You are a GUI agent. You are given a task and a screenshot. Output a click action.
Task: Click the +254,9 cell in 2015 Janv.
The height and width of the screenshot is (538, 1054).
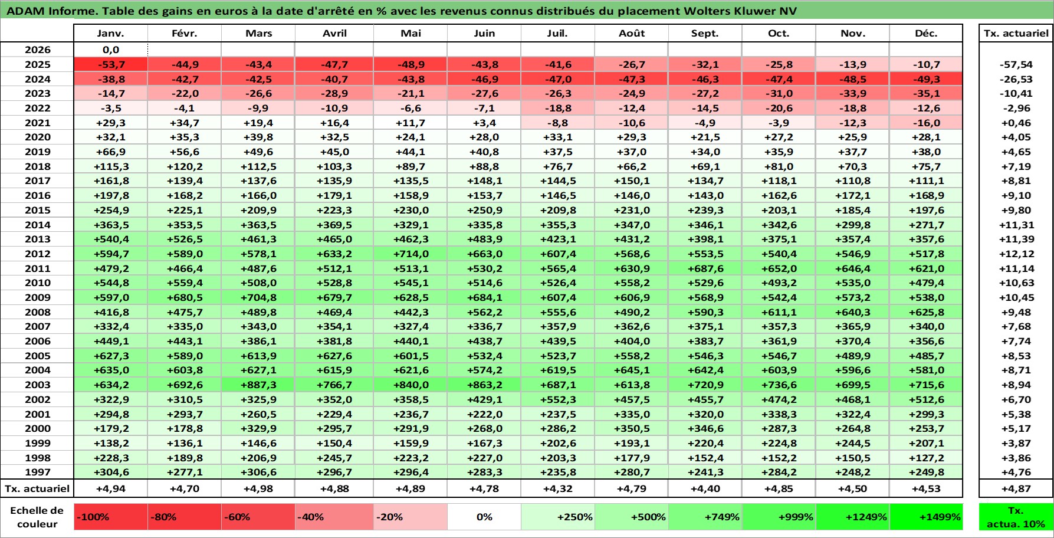111,210
